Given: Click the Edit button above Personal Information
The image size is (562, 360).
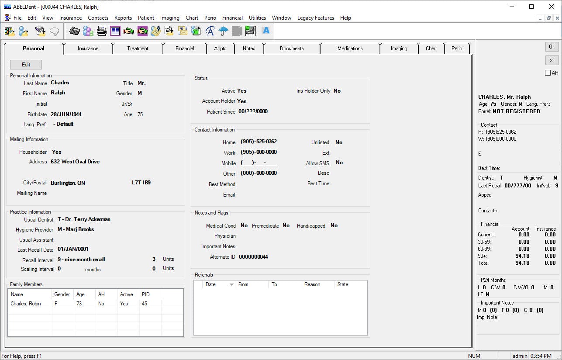Looking at the screenshot, I should click(25, 64).
